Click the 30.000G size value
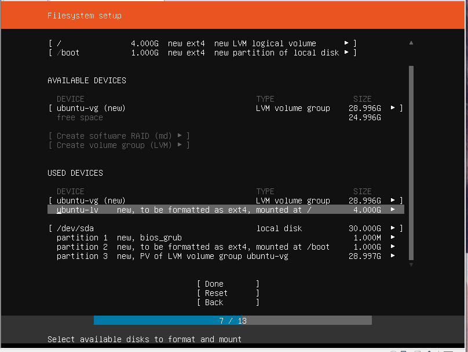The width and height of the screenshot is (468, 352). (365, 228)
